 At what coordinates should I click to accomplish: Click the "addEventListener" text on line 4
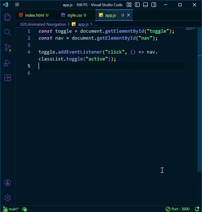[80, 52]
